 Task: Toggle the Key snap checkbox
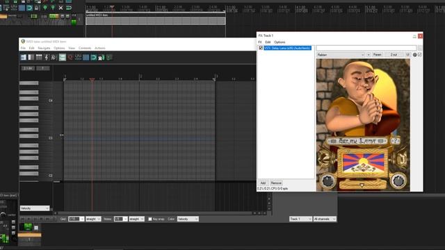150,219
